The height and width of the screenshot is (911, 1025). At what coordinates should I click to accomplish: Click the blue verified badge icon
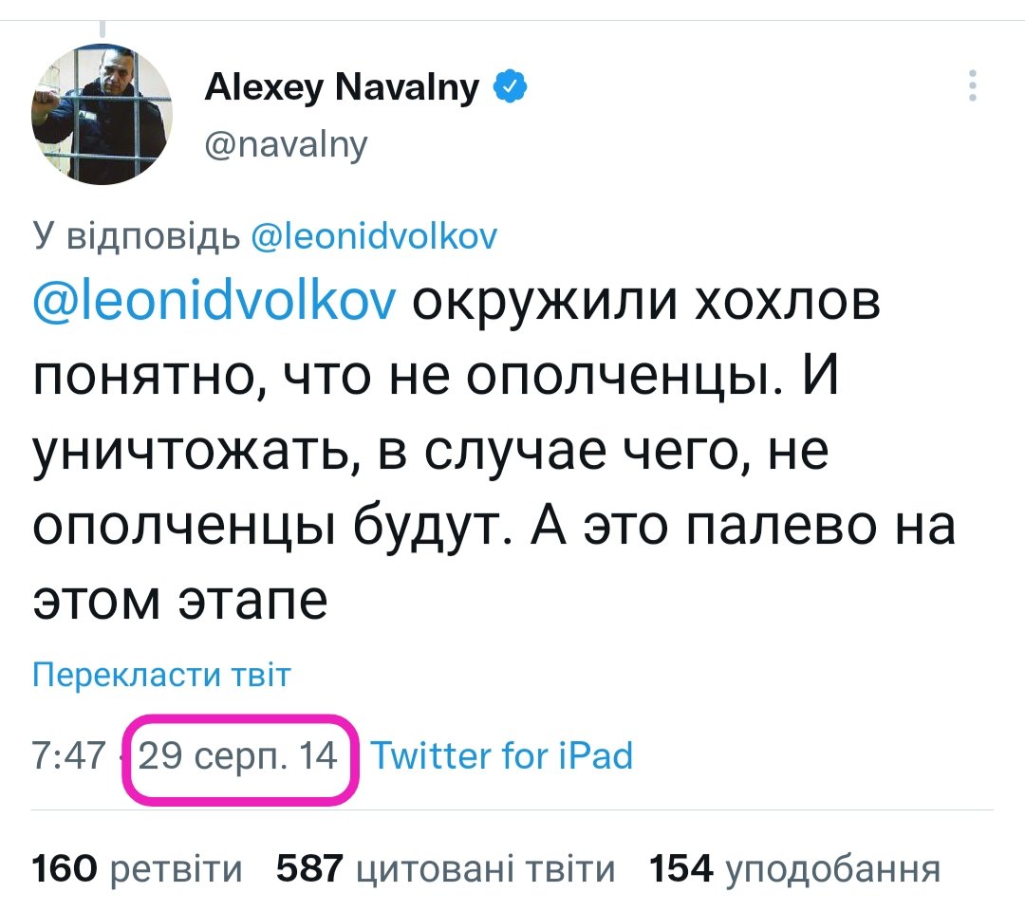click(x=512, y=89)
